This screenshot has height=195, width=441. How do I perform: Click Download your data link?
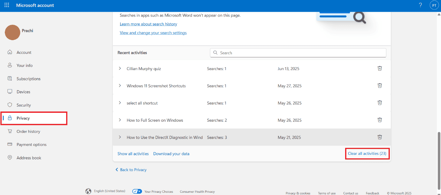[x=171, y=154]
